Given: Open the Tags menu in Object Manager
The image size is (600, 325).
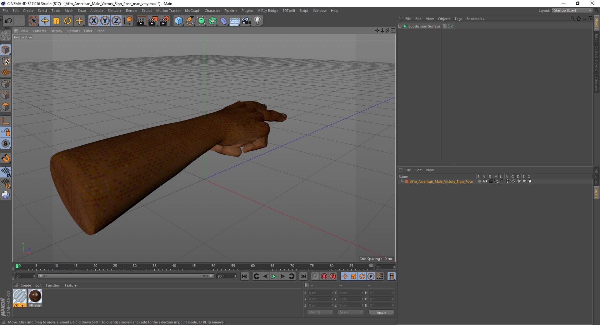Looking at the screenshot, I should 458,19.
